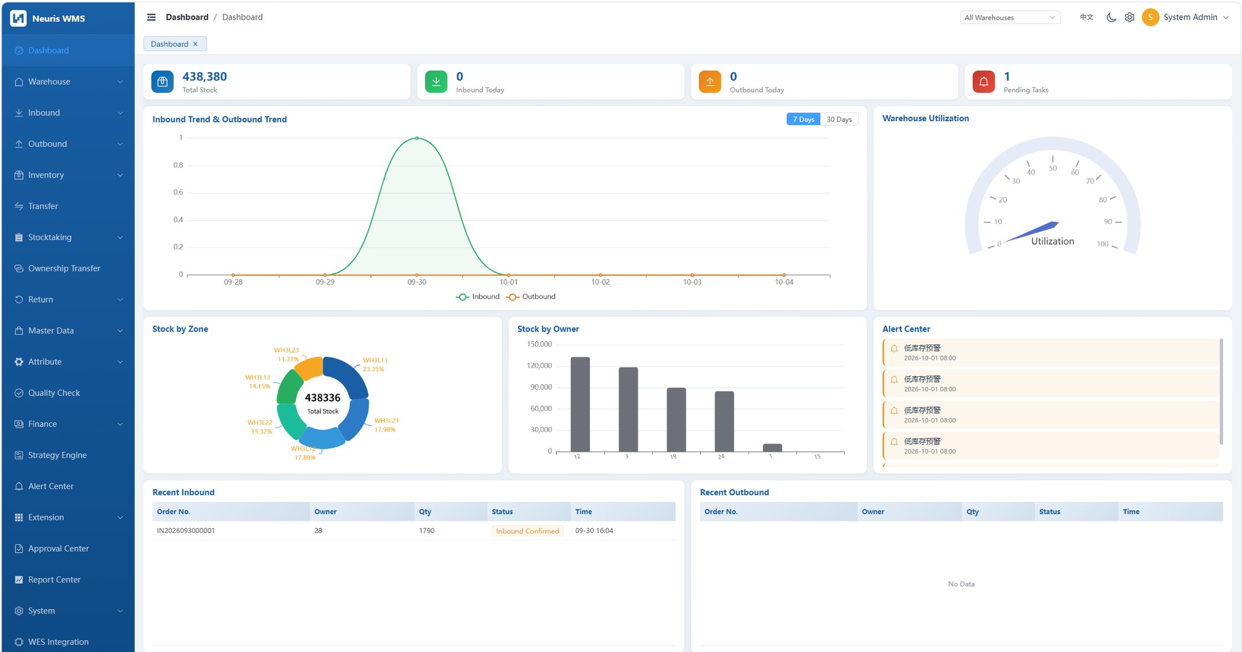Click the Warehouse Utilization gauge needle
This screenshot has height=652, width=1242.
pyautogui.click(x=1032, y=232)
